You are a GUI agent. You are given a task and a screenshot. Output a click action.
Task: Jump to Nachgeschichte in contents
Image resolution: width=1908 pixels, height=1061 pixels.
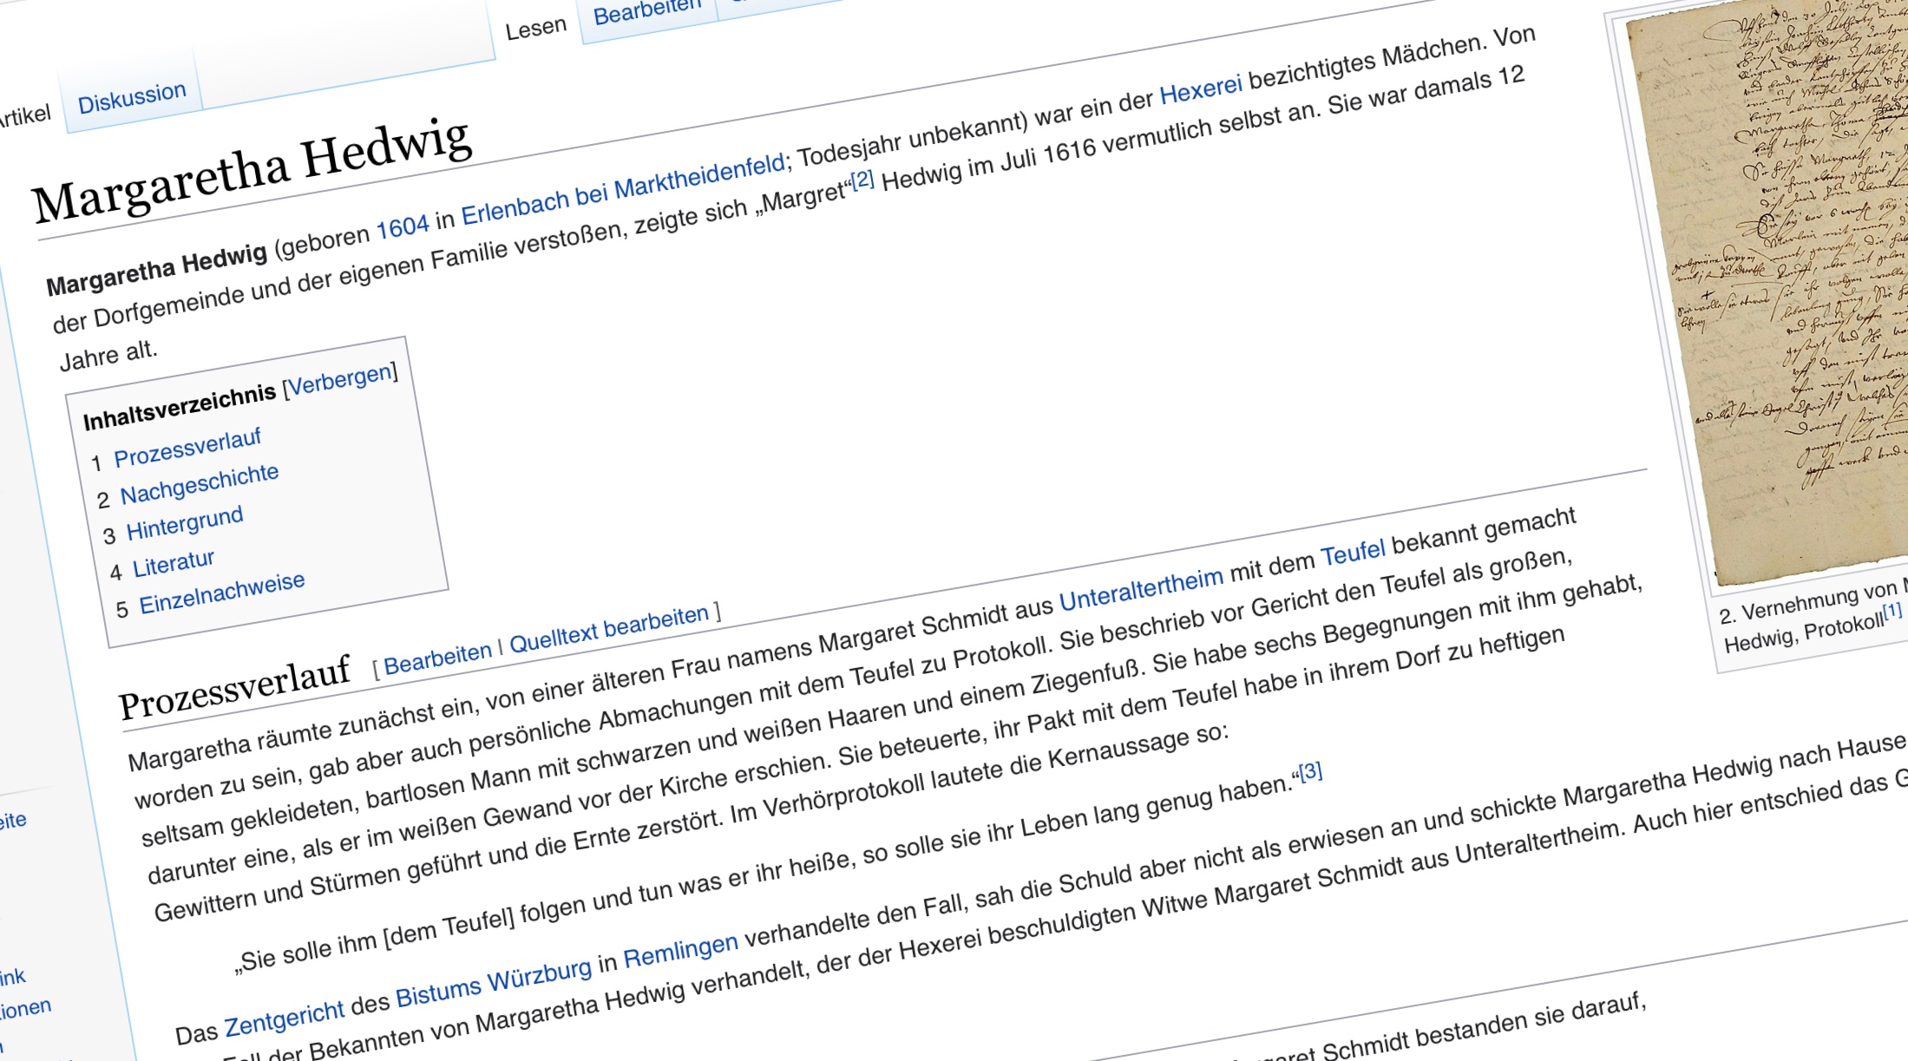tap(199, 484)
